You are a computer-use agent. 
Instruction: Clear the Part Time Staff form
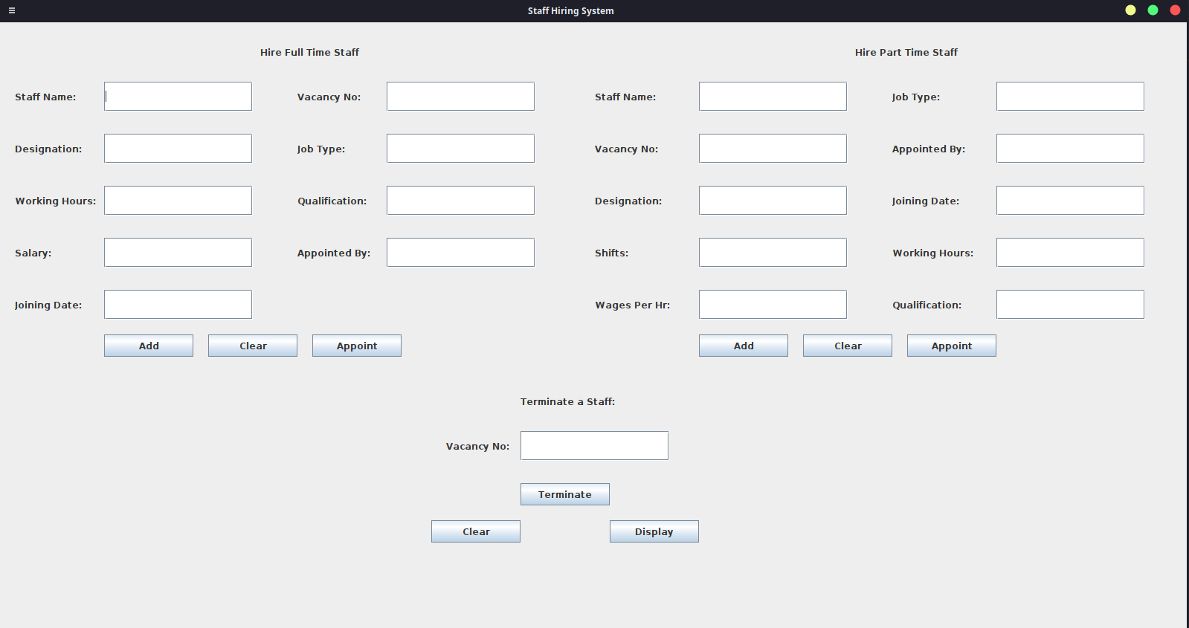click(848, 346)
